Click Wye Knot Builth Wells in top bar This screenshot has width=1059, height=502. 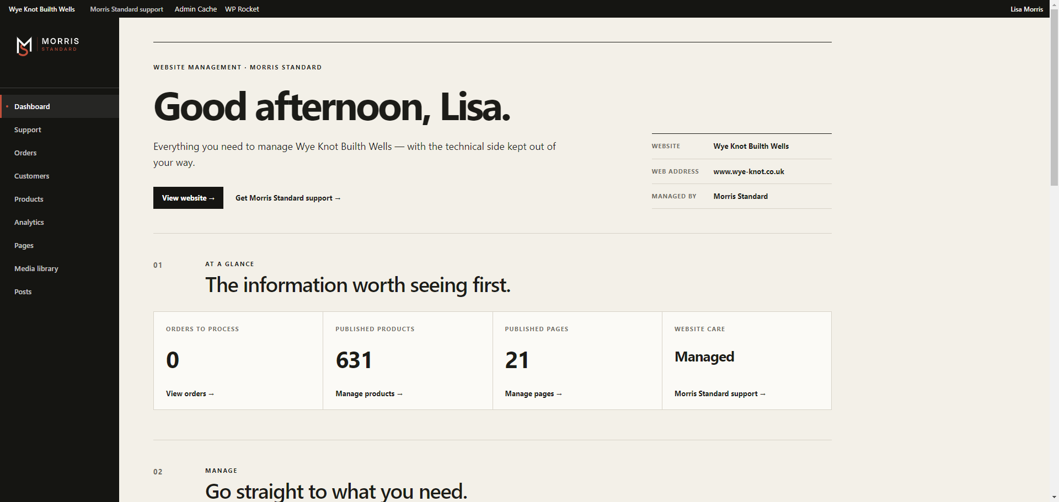tap(42, 9)
